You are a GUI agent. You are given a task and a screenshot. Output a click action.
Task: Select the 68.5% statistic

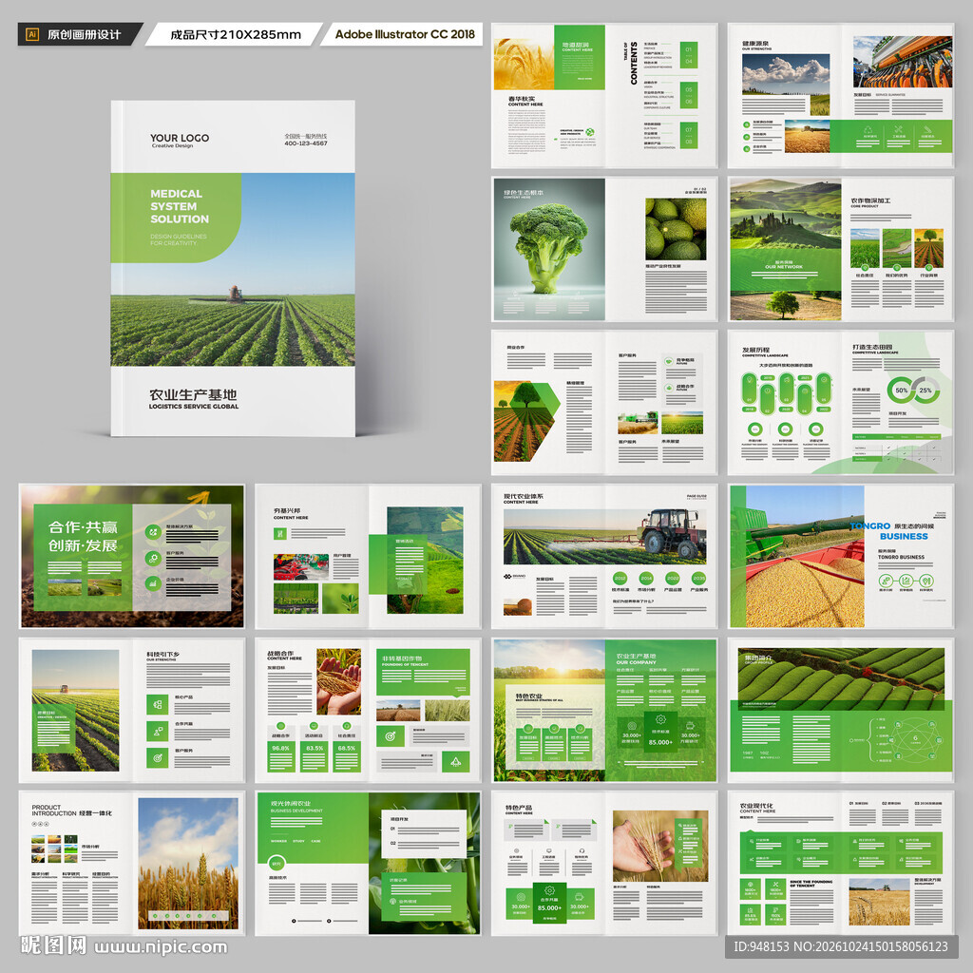346,748
